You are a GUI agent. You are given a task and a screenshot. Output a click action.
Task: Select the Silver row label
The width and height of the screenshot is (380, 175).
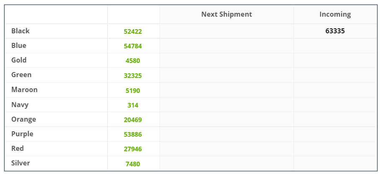coord(21,163)
